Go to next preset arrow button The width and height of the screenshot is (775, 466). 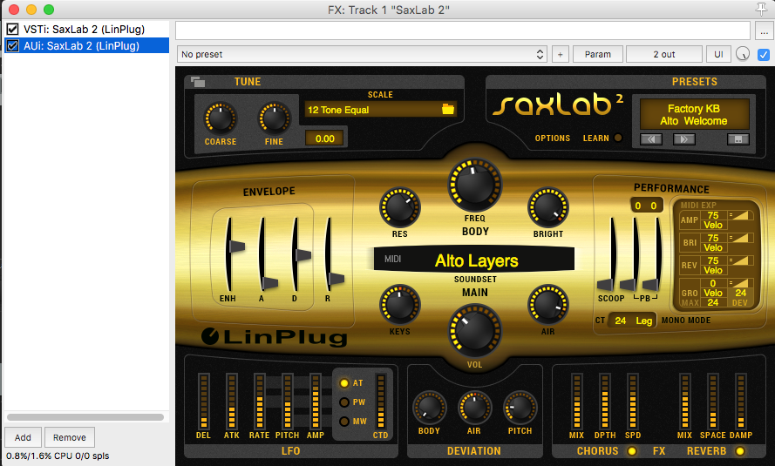(684, 139)
